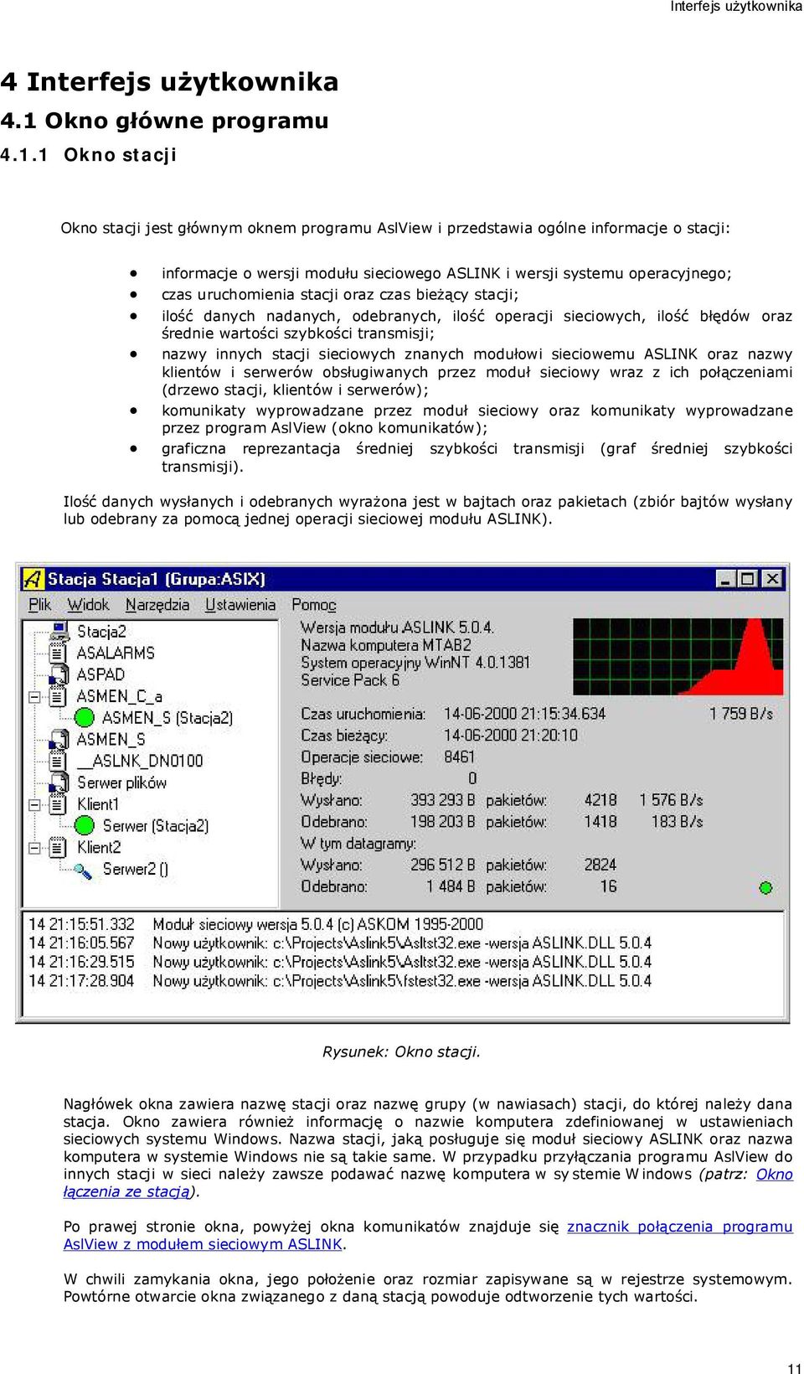Click the 'Moduł sieciowy wersja 5.0.4' message line
The height and width of the screenshot is (1374, 804).
318,924
